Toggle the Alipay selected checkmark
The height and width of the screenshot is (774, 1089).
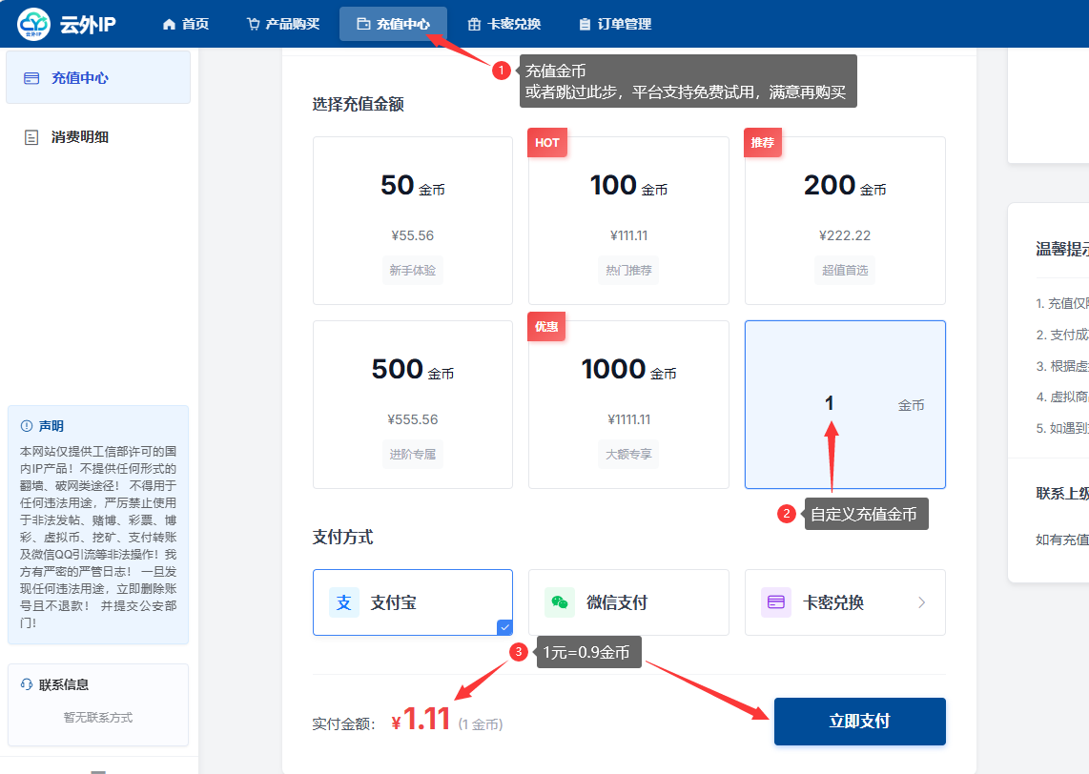tap(504, 626)
